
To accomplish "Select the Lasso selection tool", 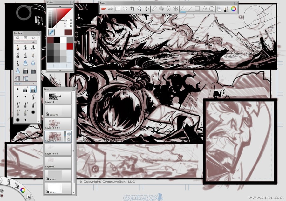I will tap(125, 9).
